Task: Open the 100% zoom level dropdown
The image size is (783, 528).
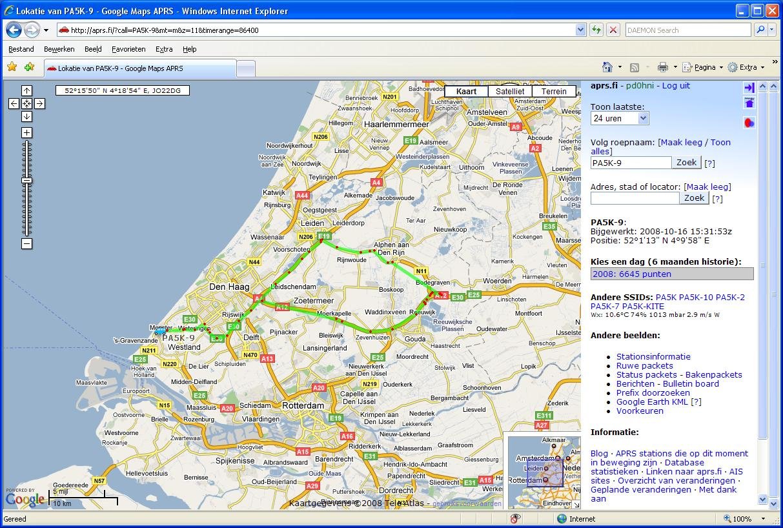Action: pyautogui.click(x=762, y=519)
